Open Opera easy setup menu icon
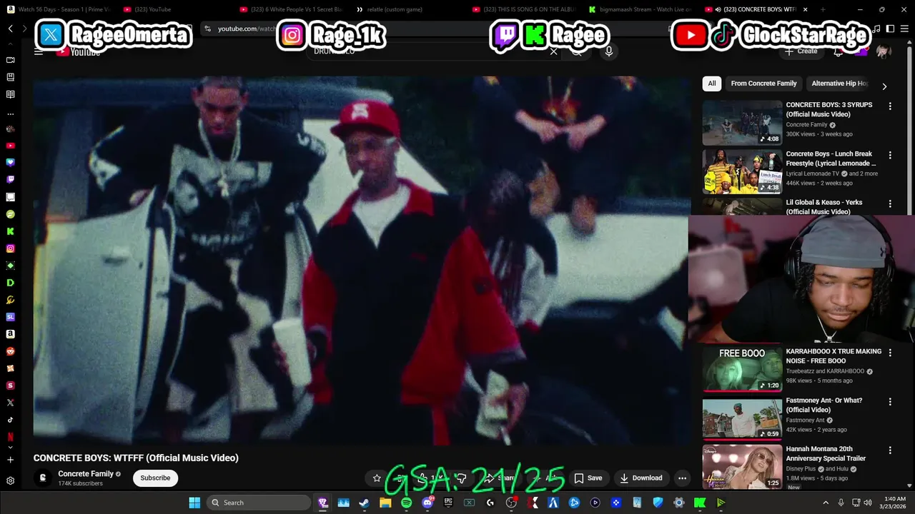Screen dimensions: 915x514 pos(904,29)
